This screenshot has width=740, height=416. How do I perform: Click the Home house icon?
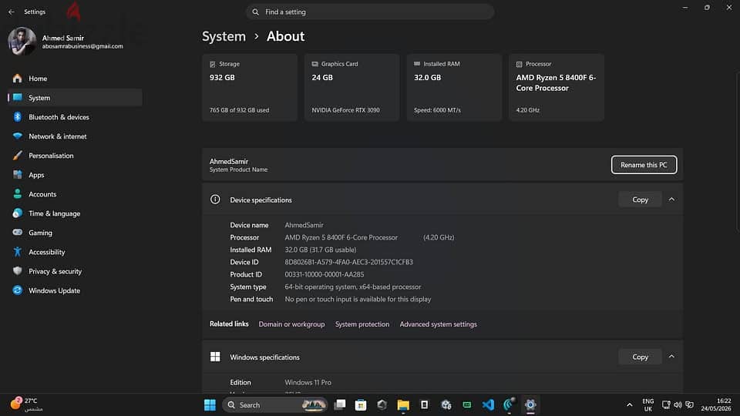[18, 79]
